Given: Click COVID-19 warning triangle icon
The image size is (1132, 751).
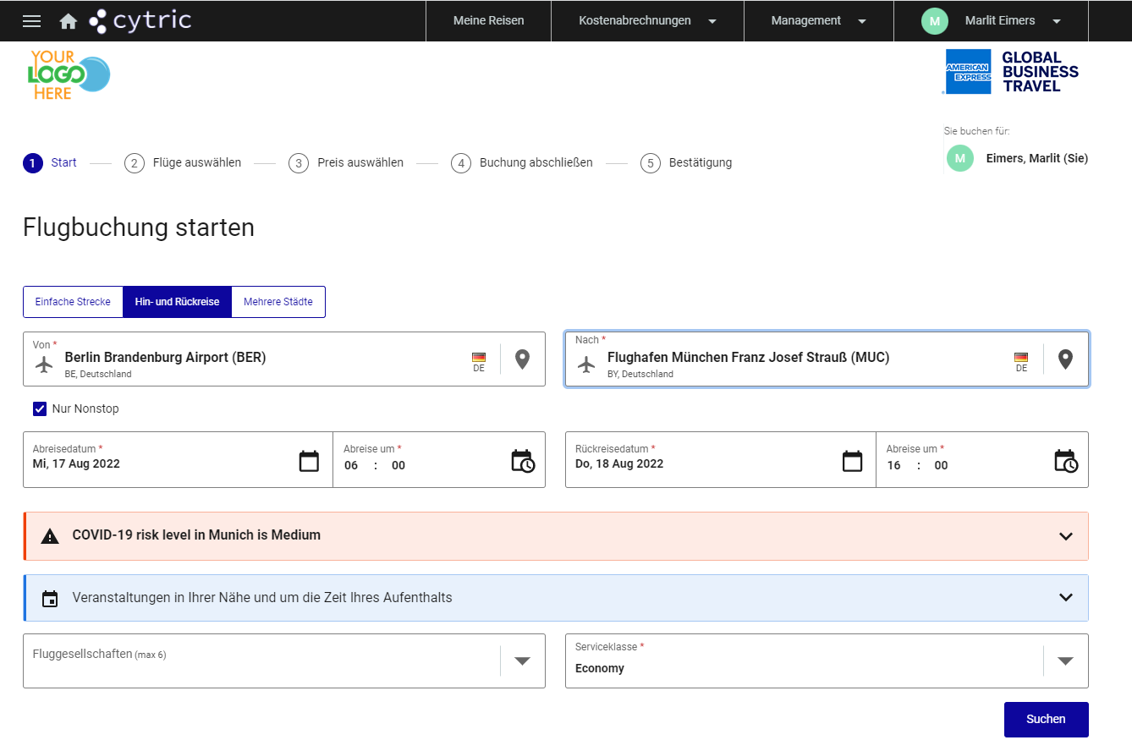Looking at the screenshot, I should pyautogui.click(x=50, y=536).
